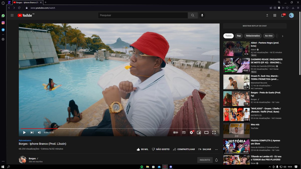This screenshot has height=169, width=301.
Task: Open the account avatar menu
Action: 291,15
